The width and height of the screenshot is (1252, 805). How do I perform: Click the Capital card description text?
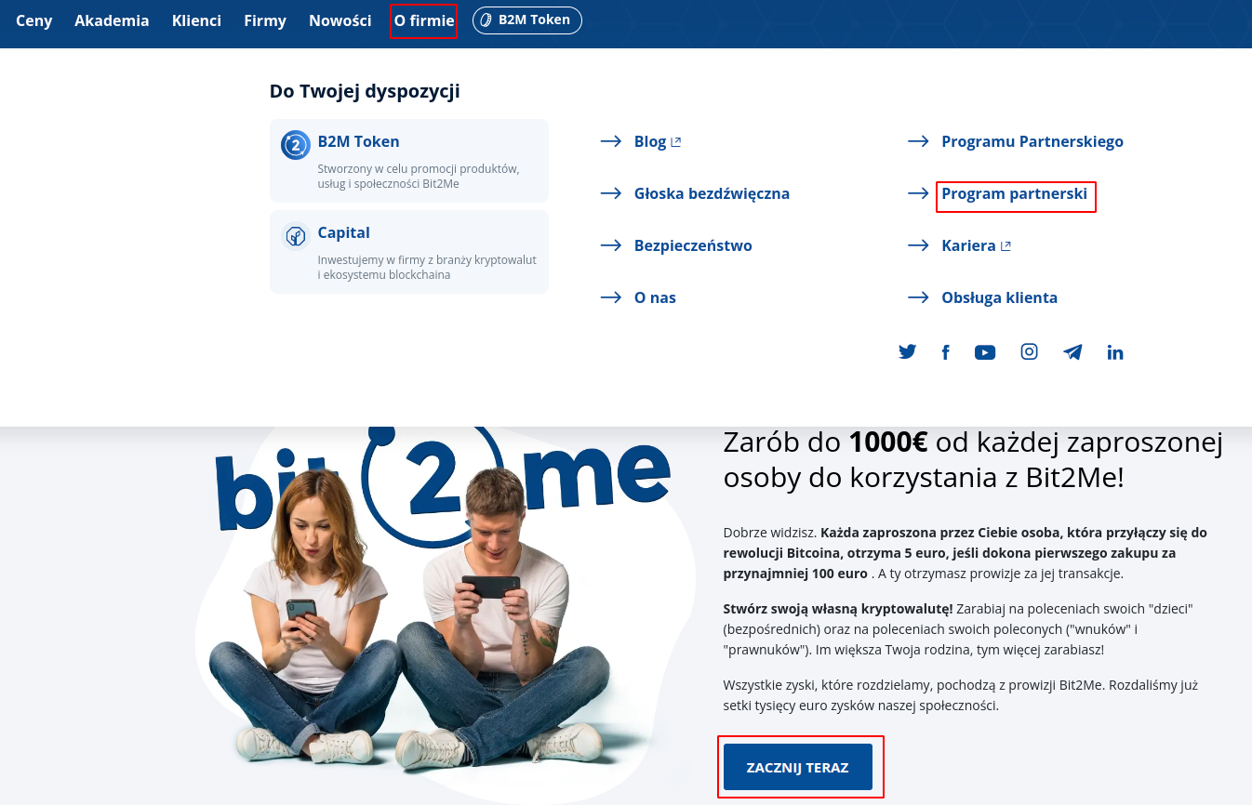[427, 268]
